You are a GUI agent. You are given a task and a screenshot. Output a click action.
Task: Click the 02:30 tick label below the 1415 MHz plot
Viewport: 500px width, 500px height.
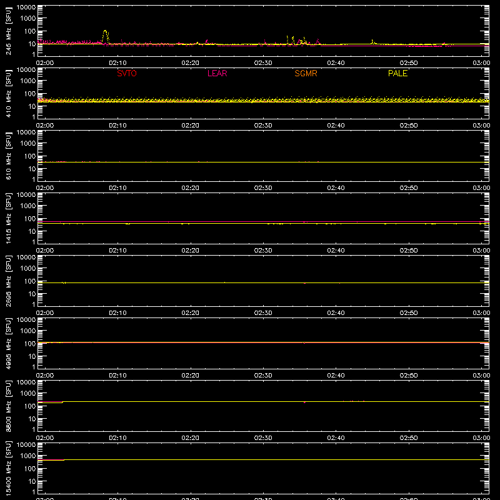263,251
